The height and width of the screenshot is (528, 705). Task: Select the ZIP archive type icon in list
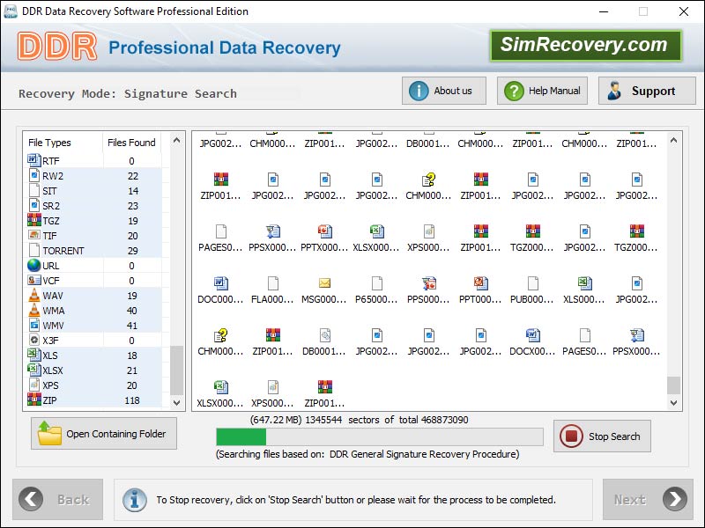tap(34, 400)
